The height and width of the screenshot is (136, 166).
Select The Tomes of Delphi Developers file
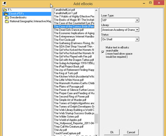pyautogui.click(x=74, y=106)
